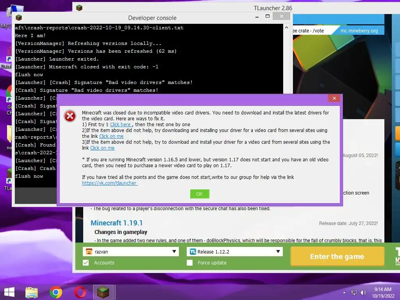The height and width of the screenshot is (300, 400).
Task: Click Enter the game button
Action: point(337,256)
